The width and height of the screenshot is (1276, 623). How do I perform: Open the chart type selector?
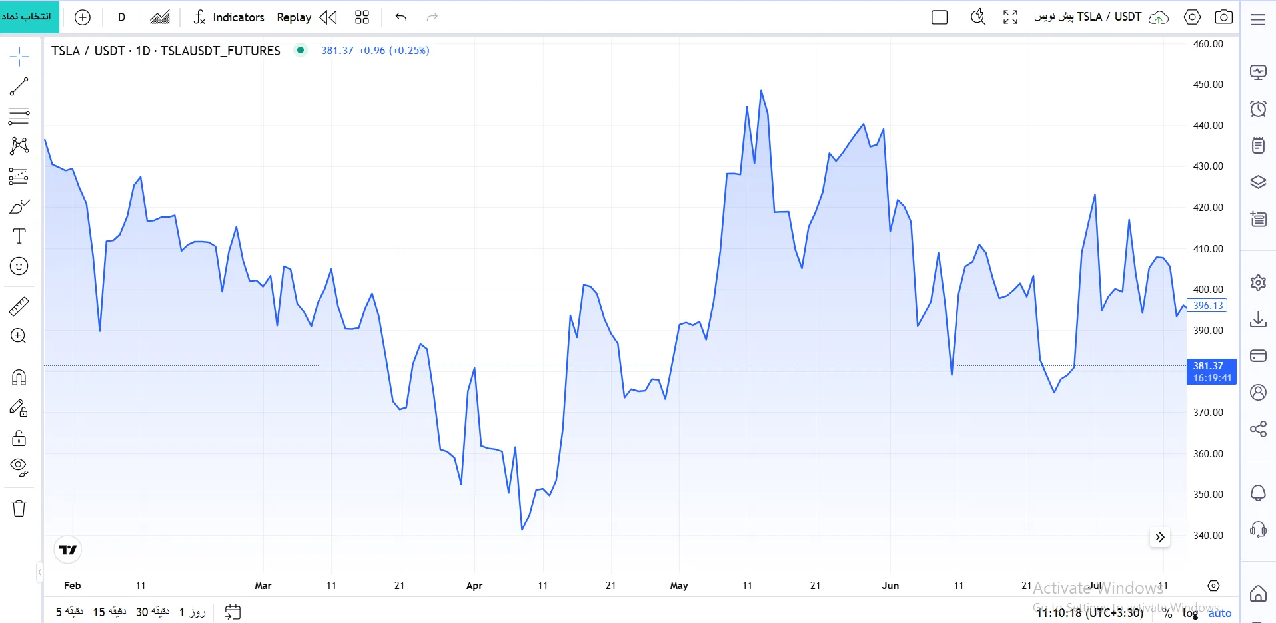pyautogui.click(x=160, y=17)
